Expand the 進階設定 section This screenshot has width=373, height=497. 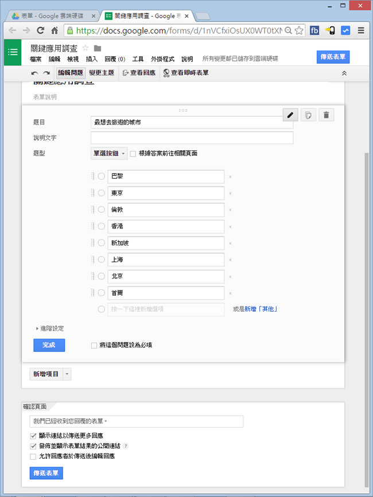pyautogui.click(x=49, y=328)
